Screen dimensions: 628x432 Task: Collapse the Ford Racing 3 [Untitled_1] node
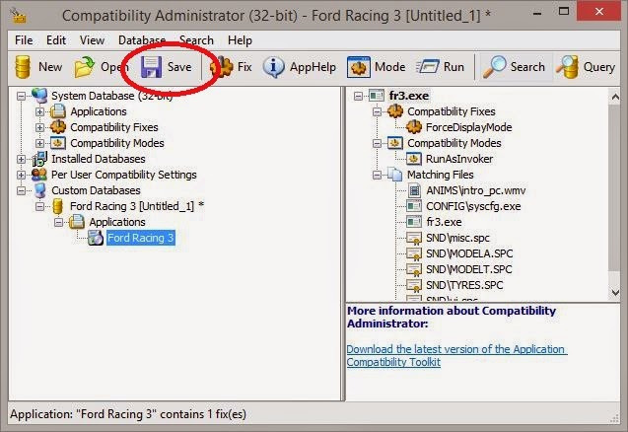39,207
